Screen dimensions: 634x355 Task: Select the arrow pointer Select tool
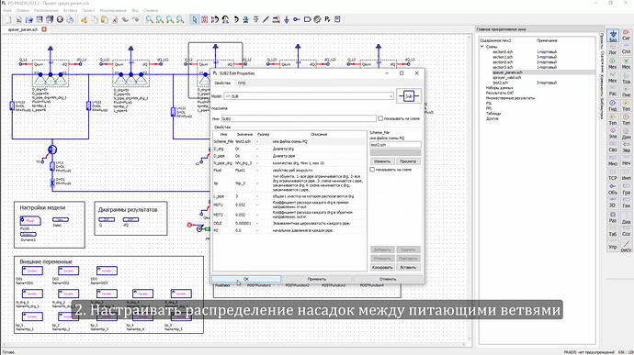195,19
